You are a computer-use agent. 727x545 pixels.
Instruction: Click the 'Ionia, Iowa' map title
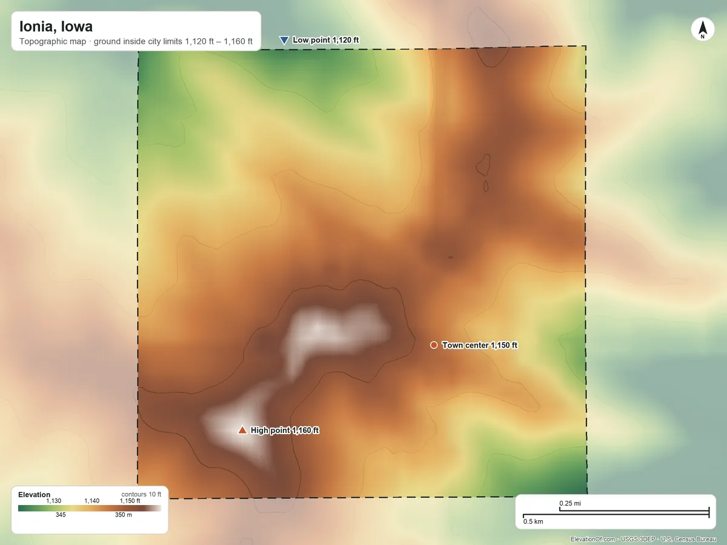click(56, 27)
